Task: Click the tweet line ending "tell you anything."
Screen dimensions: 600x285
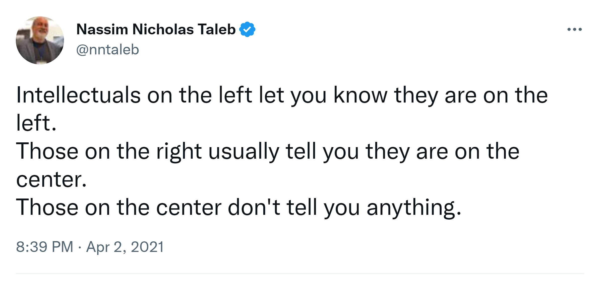Action: (x=238, y=208)
